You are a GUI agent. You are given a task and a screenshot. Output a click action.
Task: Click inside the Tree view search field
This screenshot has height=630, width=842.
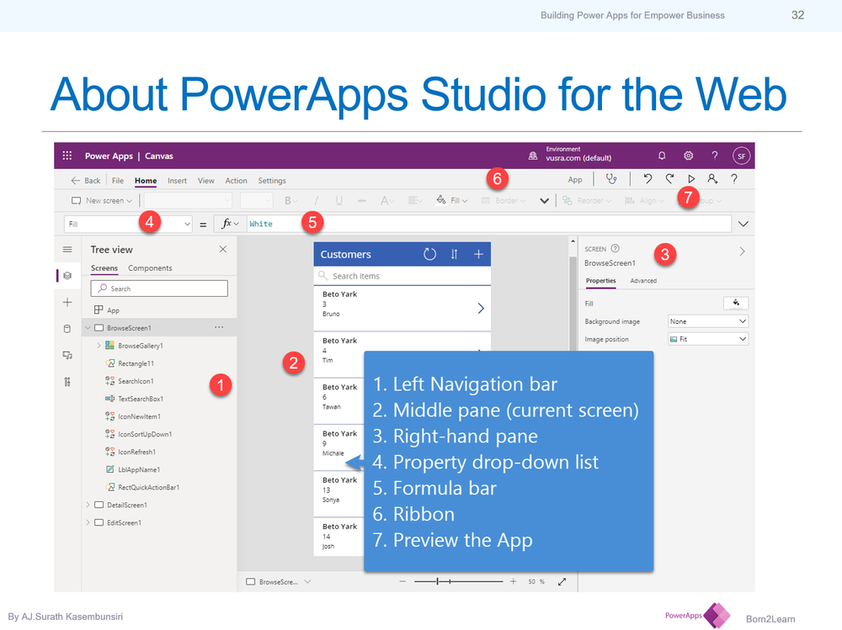159,288
